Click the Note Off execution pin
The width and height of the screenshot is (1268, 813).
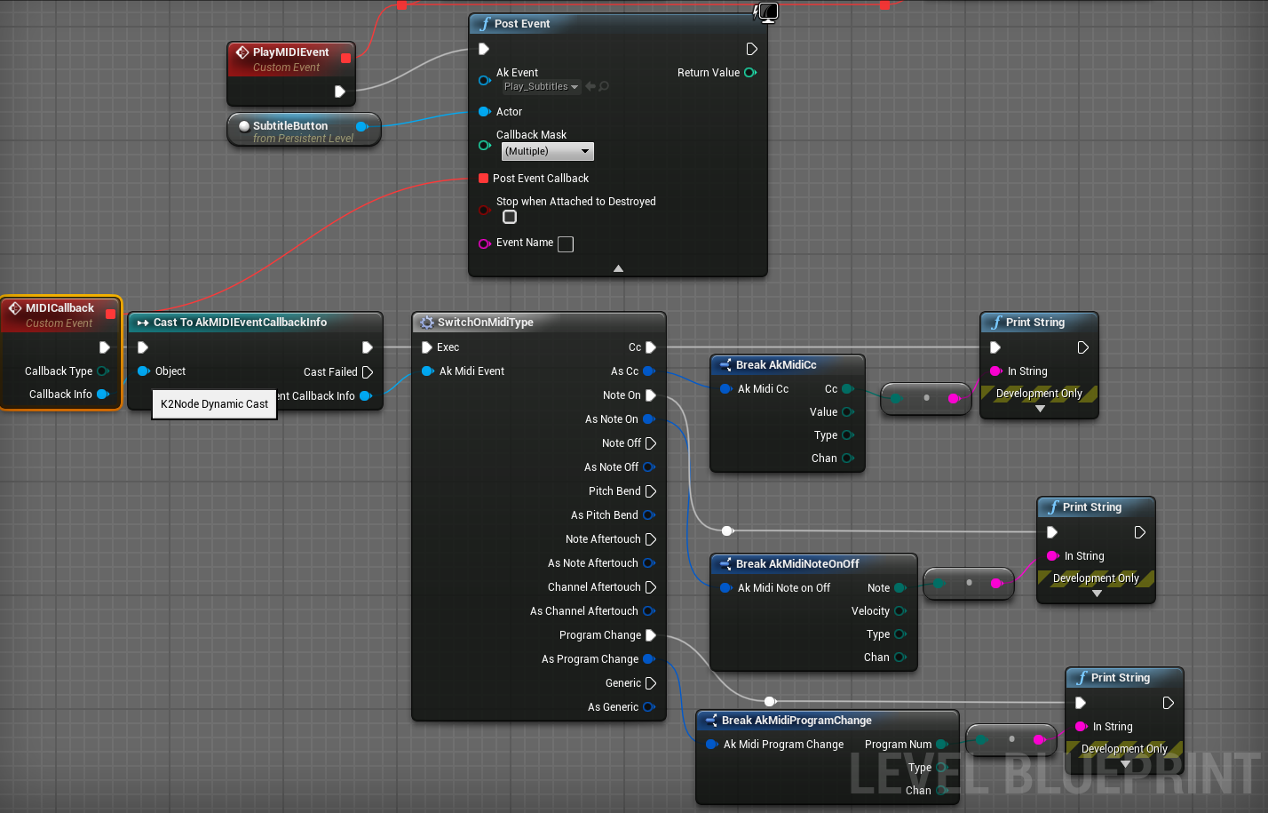click(x=650, y=443)
